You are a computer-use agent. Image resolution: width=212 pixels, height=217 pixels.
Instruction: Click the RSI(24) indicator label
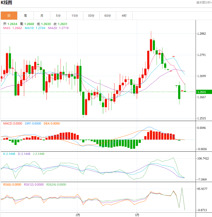pos(56,185)
